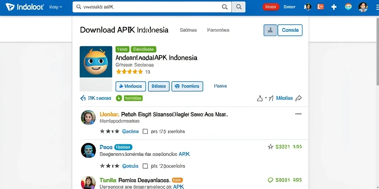Screen dimensions: 379x189
Task: Open the 'Tunile' username link
Action: pos(108,180)
